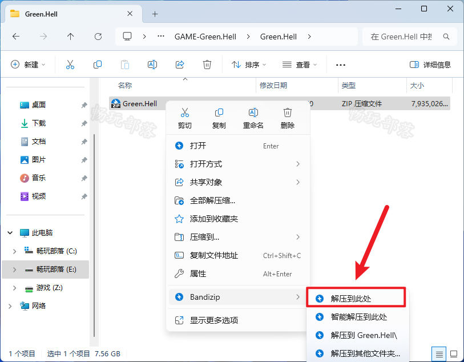Viewport: 464px width, 362px height.
Task: Click 重命名 in the context menu
Action: tap(253, 118)
